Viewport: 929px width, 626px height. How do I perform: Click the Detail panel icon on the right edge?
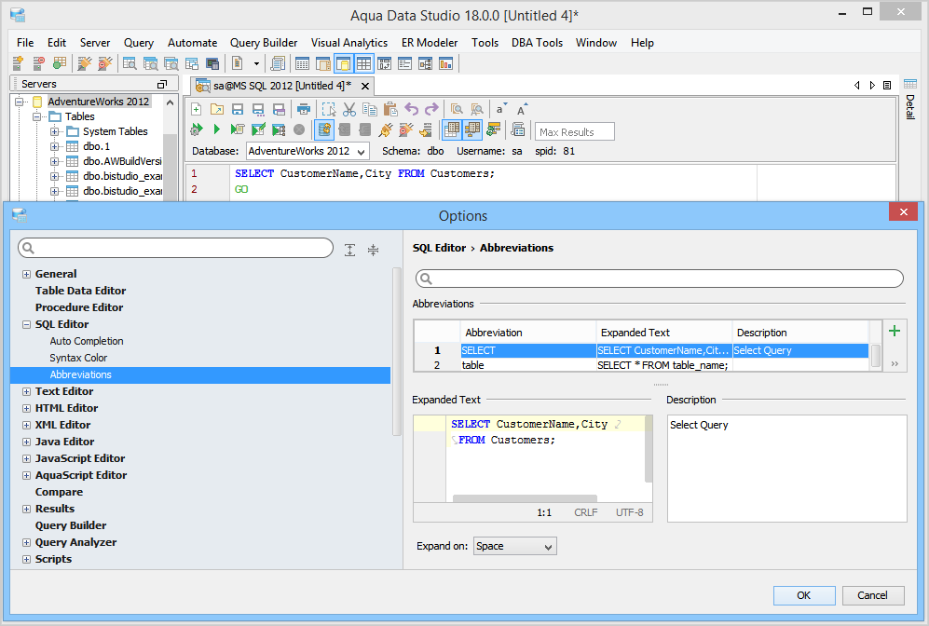pos(910,84)
